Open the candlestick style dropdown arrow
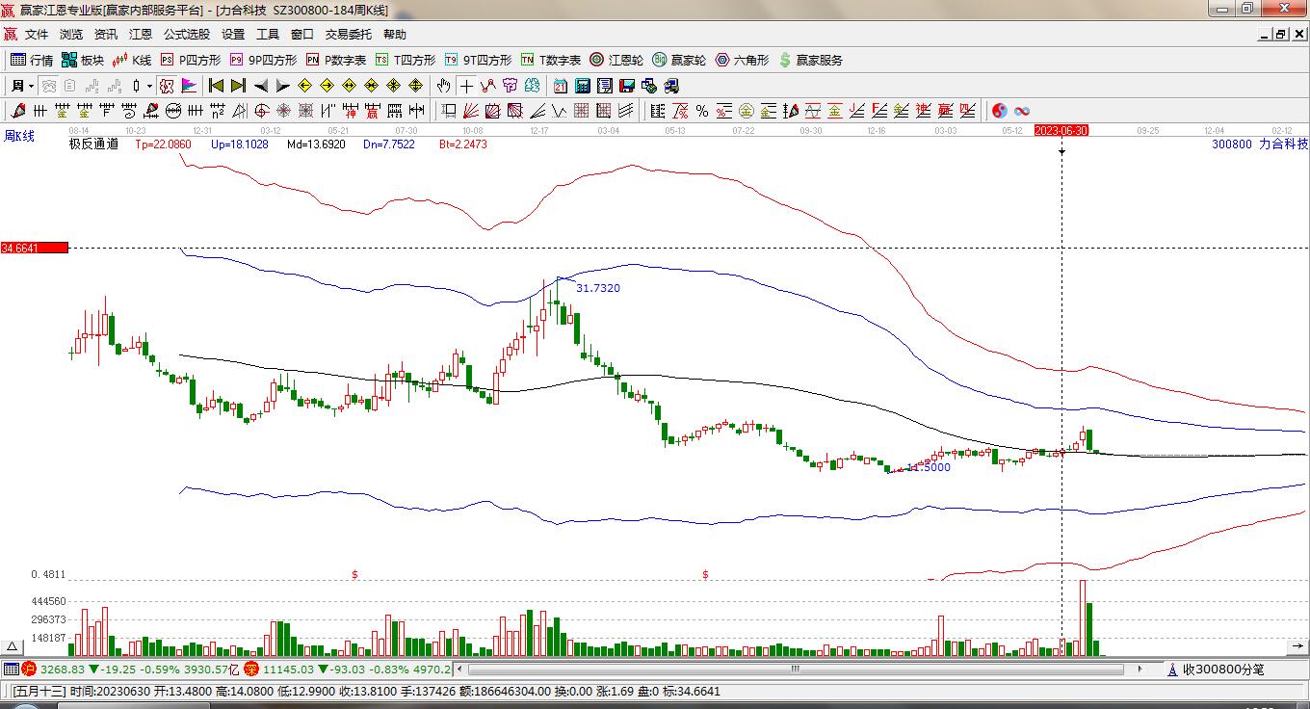Image resolution: width=1310 pixels, height=709 pixels. (x=149, y=86)
